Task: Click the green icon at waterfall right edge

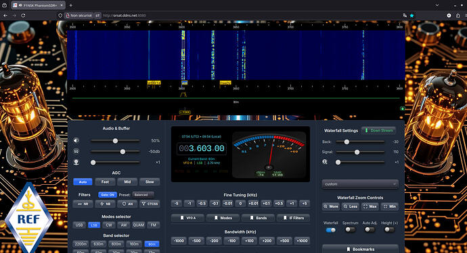Action: 403,109
